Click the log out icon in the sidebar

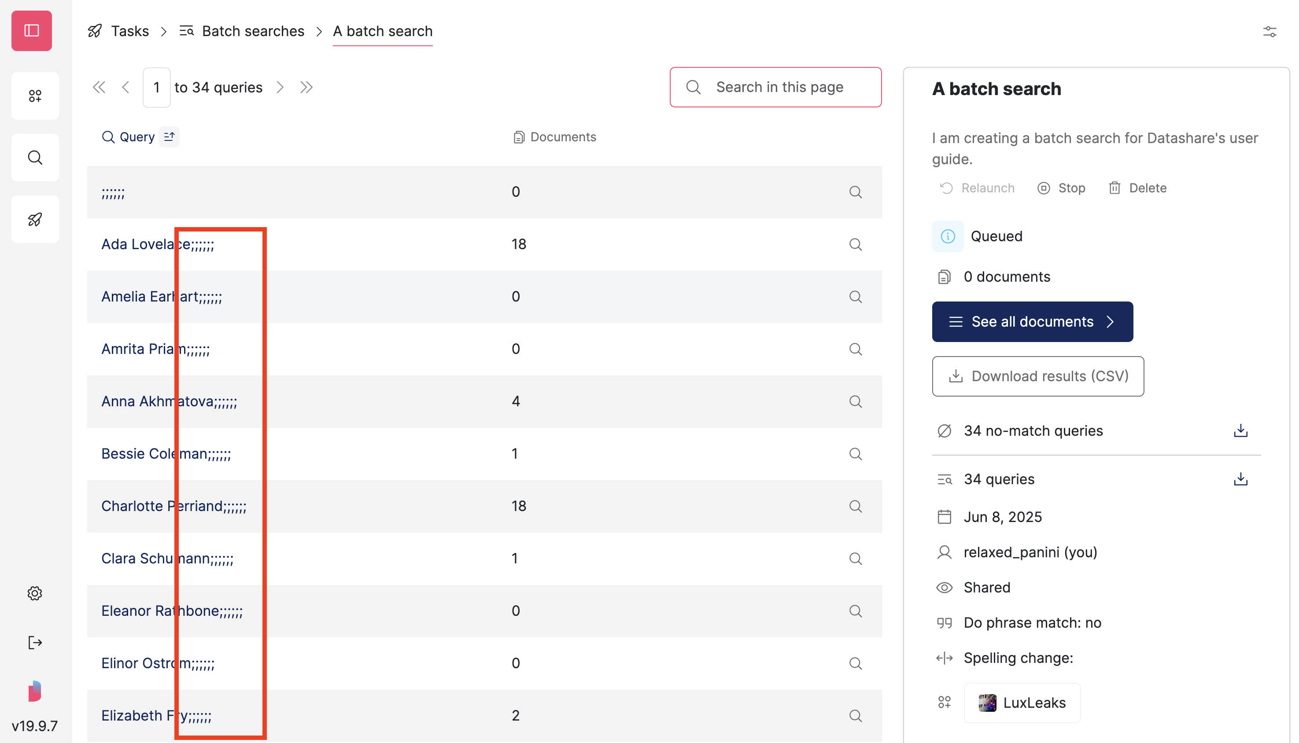tap(35, 643)
